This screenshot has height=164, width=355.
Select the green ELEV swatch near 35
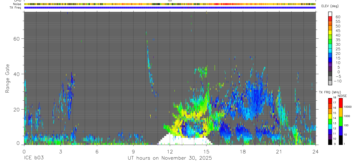click(x=330, y=42)
